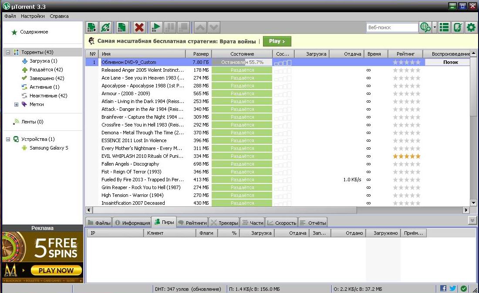Click the Stop torrent toolbar icon

click(184, 27)
